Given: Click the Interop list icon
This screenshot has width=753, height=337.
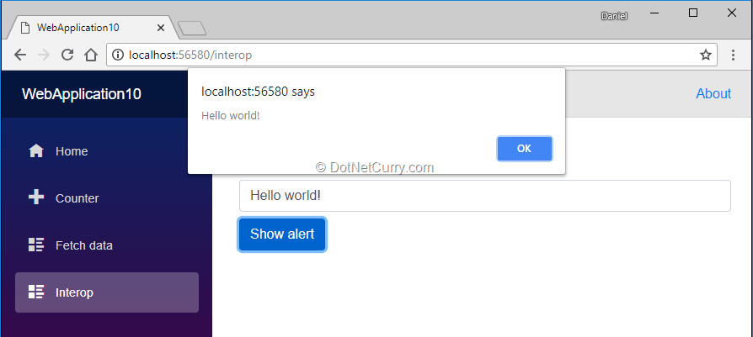Looking at the screenshot, I should pos(36,292).
